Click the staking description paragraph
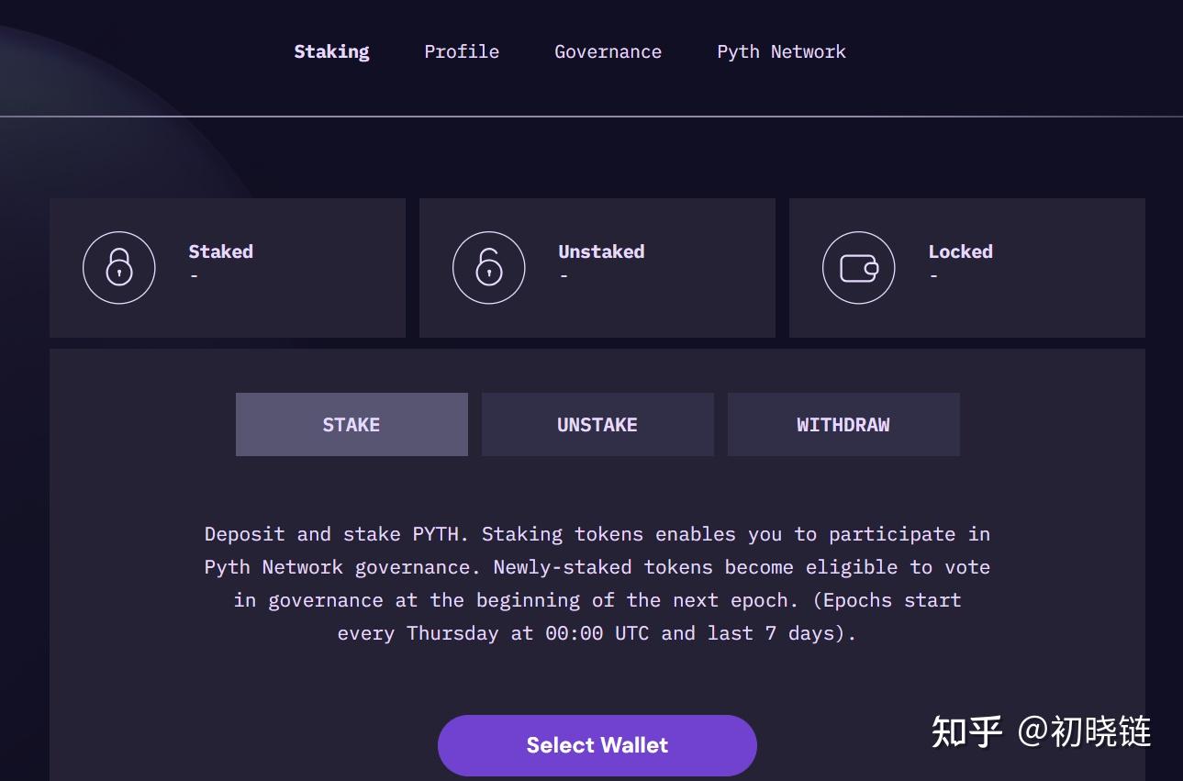The height and width of the screenshot is (781, 1183). [x=597, y=584]
